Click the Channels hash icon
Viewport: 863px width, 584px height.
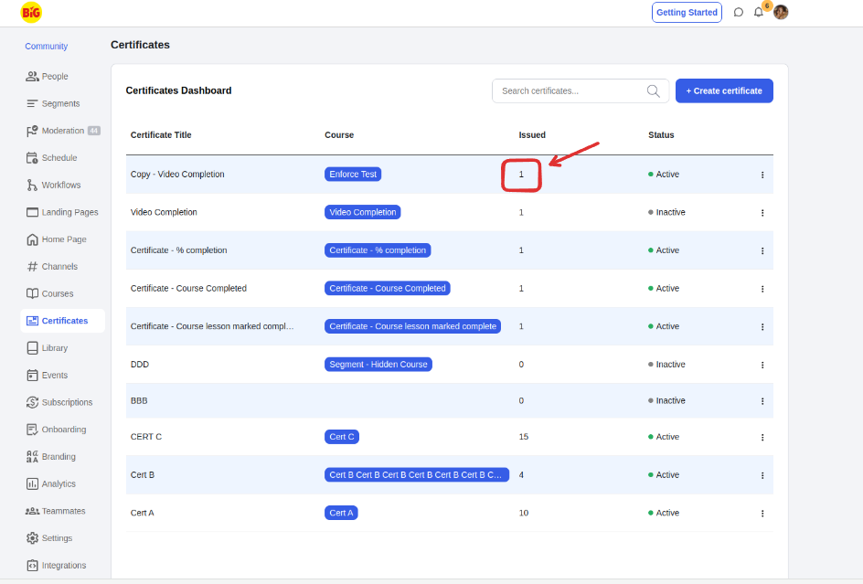point(33,266)
